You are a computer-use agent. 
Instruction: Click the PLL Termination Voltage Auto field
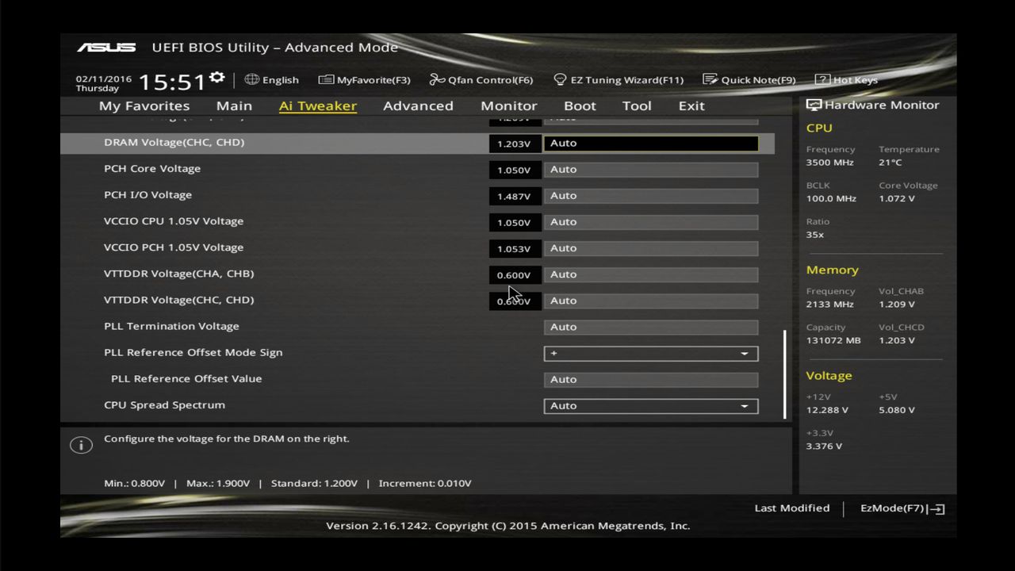[651, 326]
